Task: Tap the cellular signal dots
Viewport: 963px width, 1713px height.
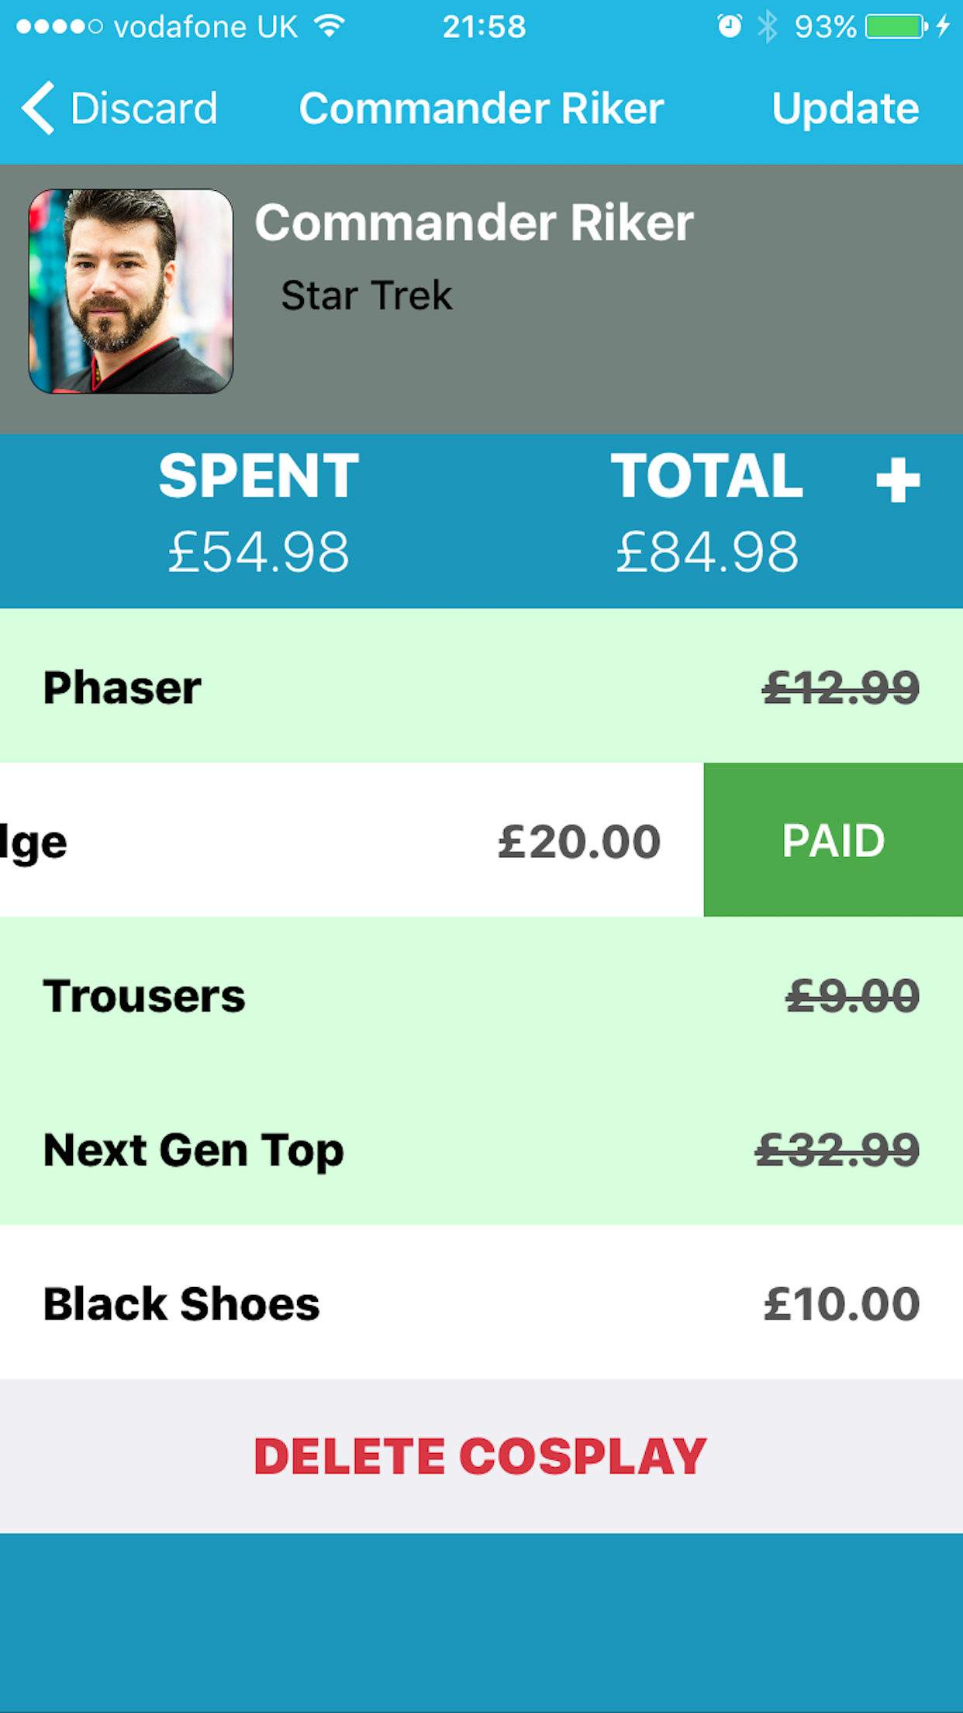Action: click(x=60, y=26)
